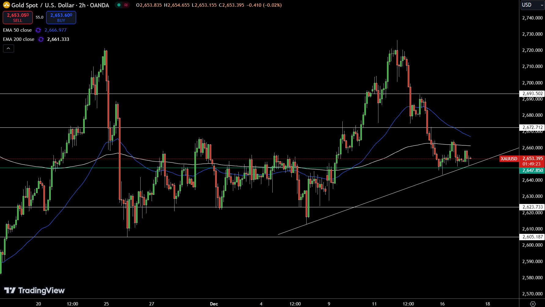Select the horizontal line label 2,693.502
The image size is (545, 307).
pos(532,94)
